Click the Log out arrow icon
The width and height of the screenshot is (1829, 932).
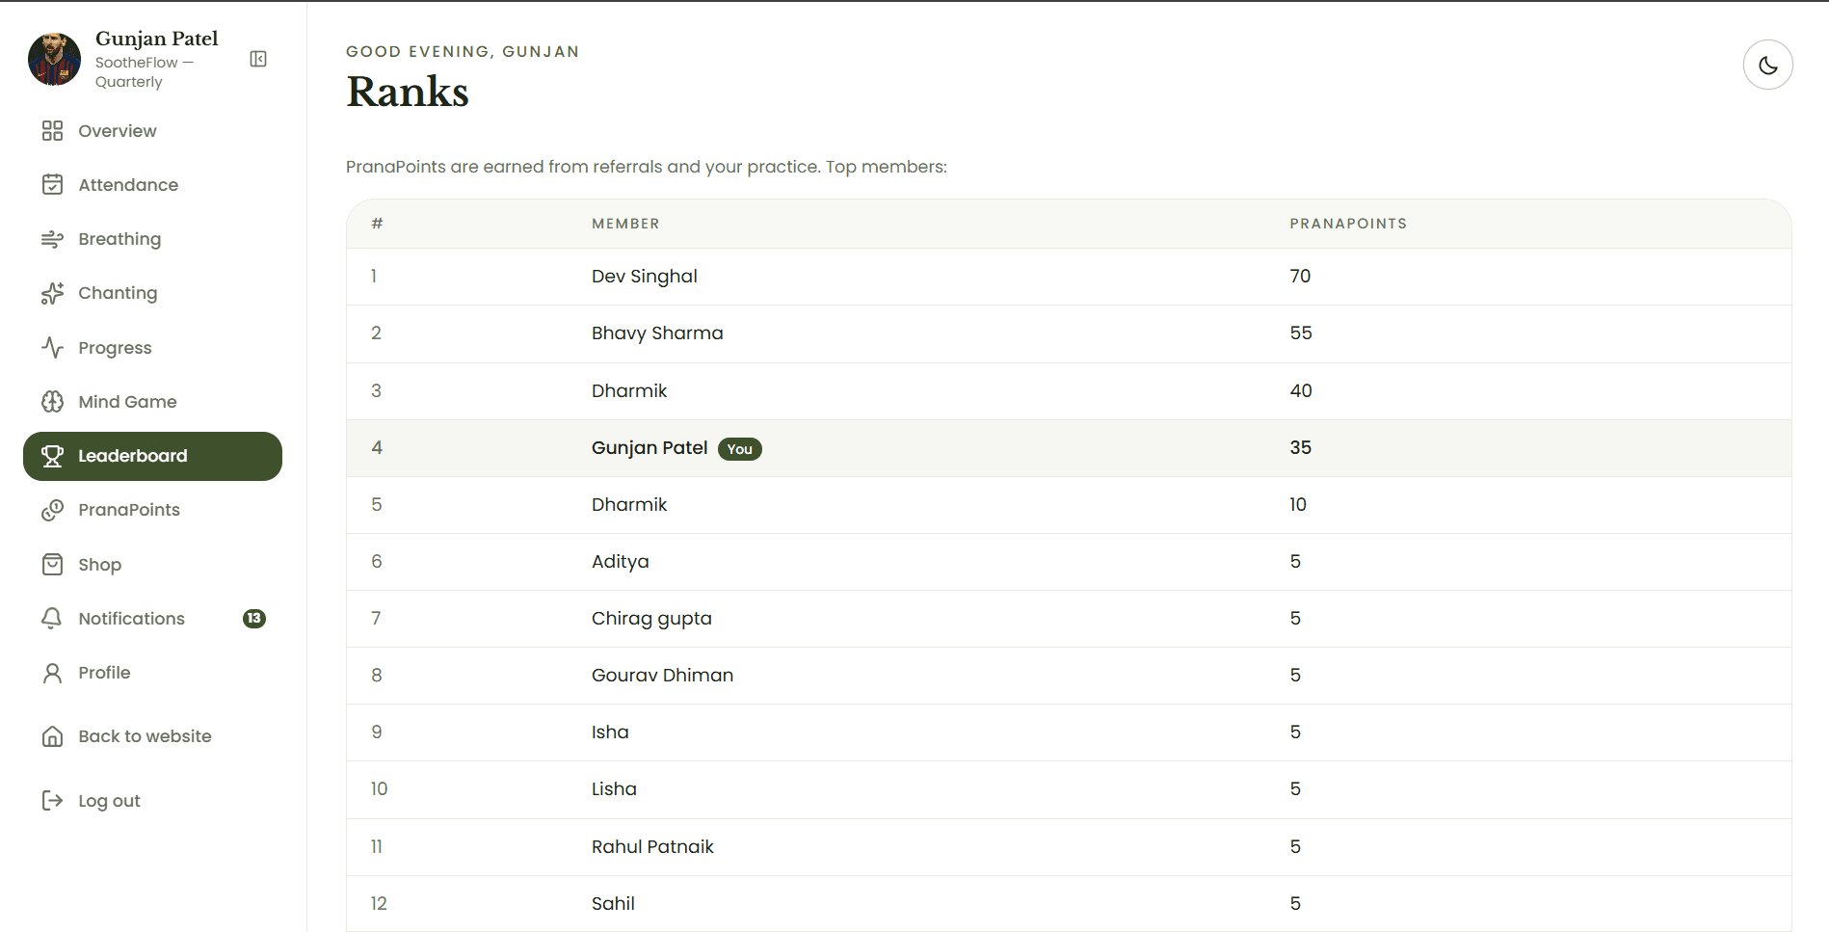click(x=52, y=801)
